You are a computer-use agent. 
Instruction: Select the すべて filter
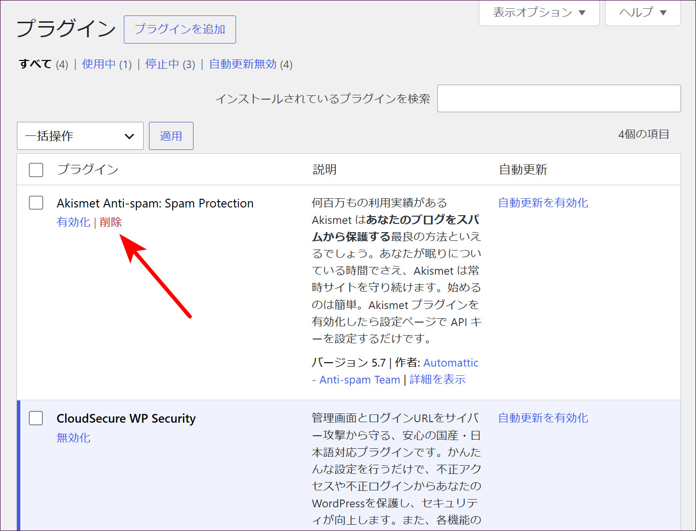click(x=35, y=64)
